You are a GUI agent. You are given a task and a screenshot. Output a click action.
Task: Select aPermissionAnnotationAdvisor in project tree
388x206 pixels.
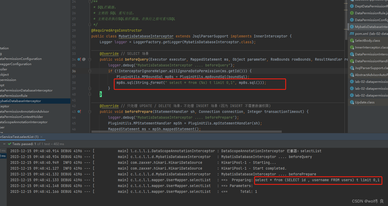(25, 112)
